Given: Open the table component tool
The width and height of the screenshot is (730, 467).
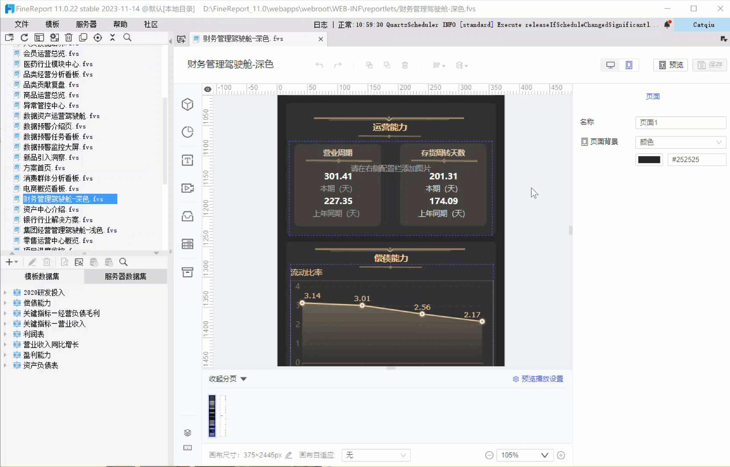Looking at the screenshot, I should [x=187, y=244].
